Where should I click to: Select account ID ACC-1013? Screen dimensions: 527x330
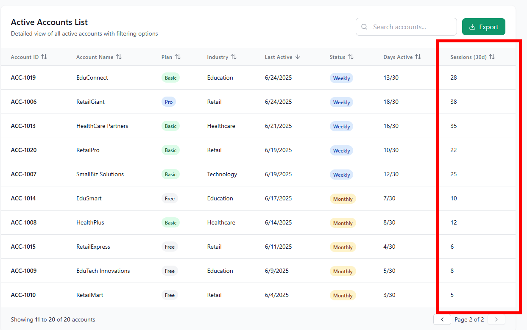pos(23,126)
